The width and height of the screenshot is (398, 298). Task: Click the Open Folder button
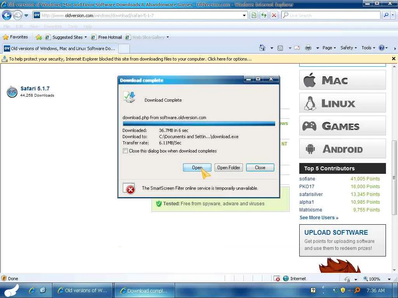[229, 168]
